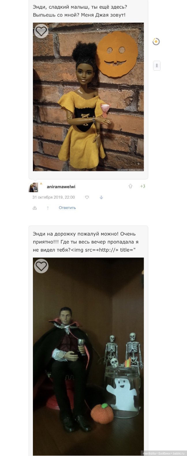Jump to the page top with the double-arrow button
Screen dimensions: 187x456
coord(157,66)
